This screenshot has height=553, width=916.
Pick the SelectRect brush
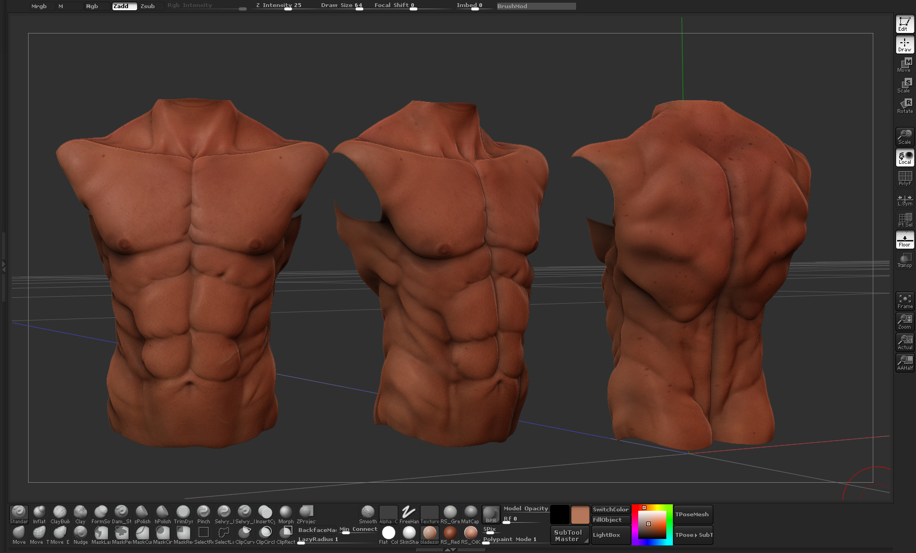click(x=204, y=535)
